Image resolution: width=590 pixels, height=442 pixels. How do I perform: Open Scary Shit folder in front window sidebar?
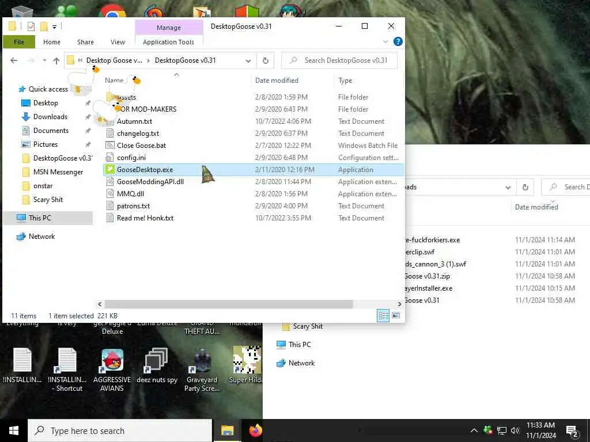click(x=48, y=200)
